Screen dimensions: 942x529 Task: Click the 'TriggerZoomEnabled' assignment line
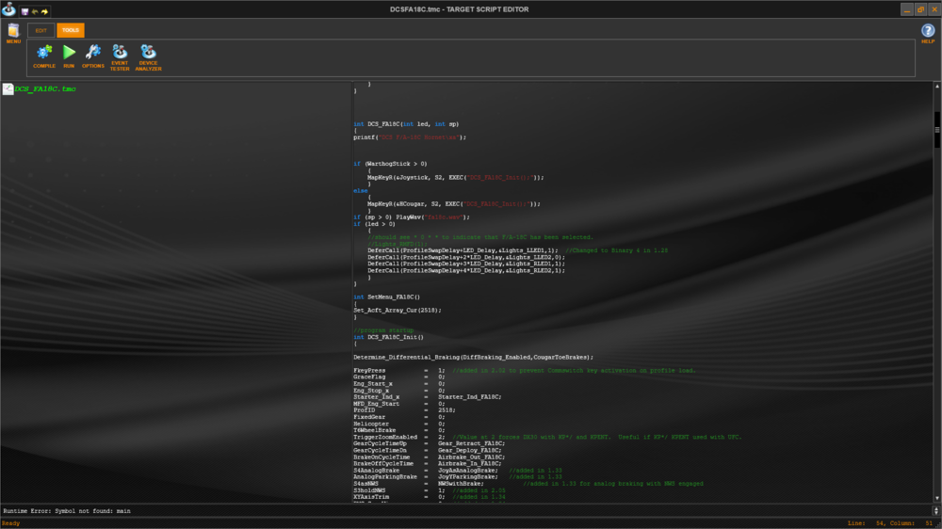click(547, 437)
